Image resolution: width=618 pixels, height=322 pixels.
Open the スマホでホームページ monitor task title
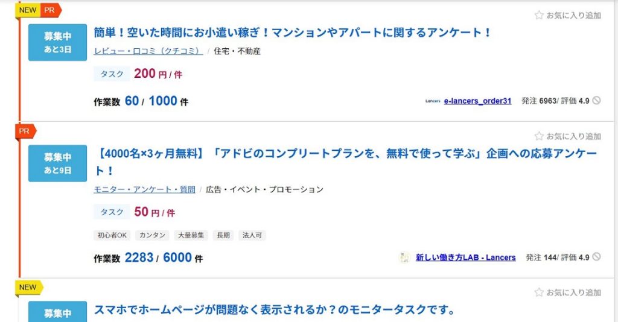(x=274, y=310)
